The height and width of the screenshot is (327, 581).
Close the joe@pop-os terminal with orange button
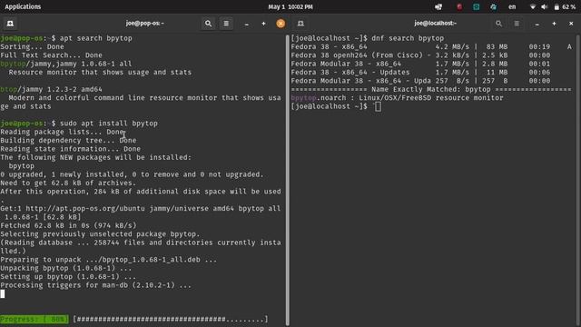pos(281,24)
